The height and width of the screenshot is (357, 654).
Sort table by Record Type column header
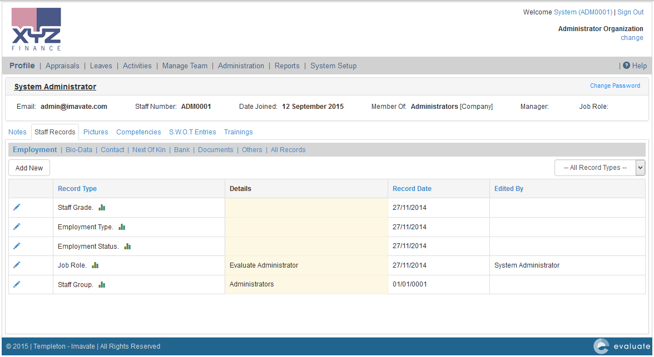[x=77, y=189]
